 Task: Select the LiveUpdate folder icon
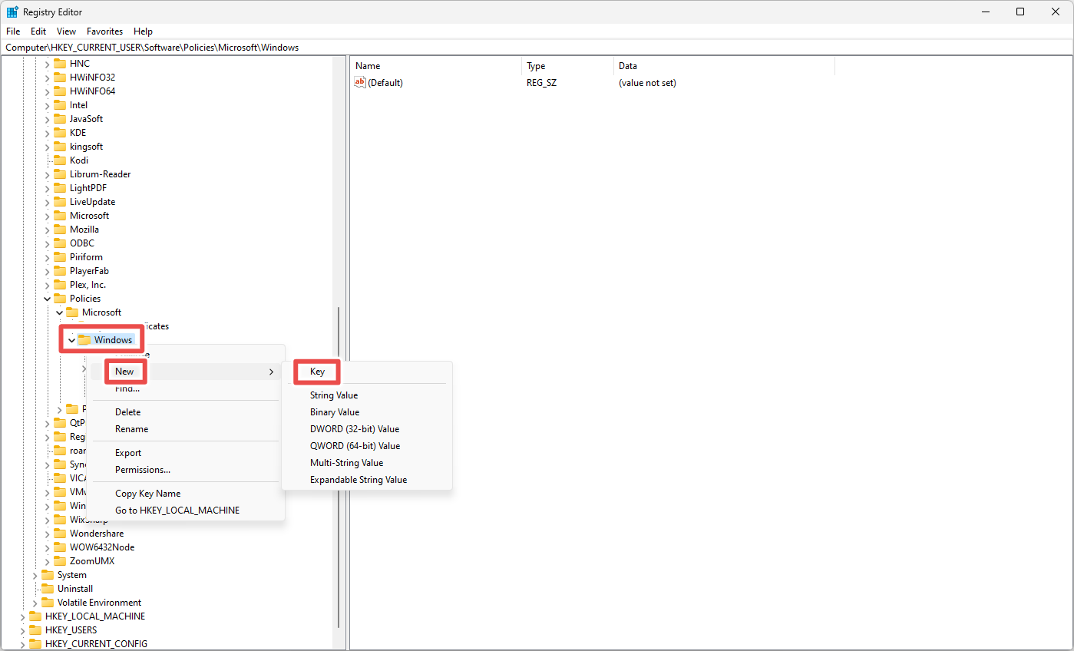tap(60, 202)
